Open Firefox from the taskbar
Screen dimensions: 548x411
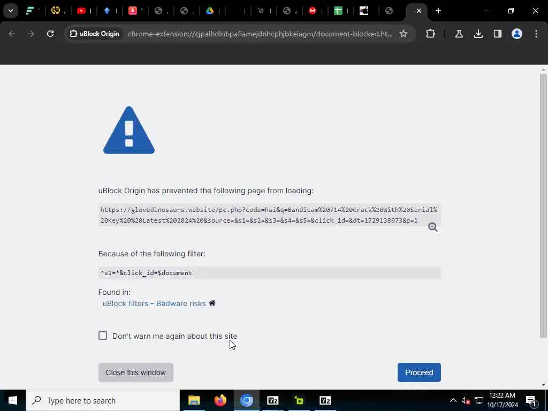click(220, 400)
